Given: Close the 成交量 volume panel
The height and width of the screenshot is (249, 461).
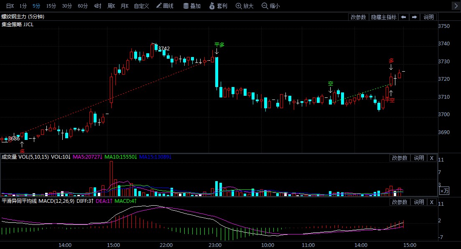Looking at the screenshot, I should point(432,158).
